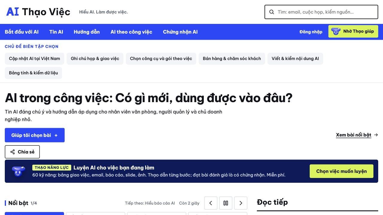Select topic Bán hàng & chăm sóc khách
The width and height of the screenshot is (383, 215).
(232, 59)
